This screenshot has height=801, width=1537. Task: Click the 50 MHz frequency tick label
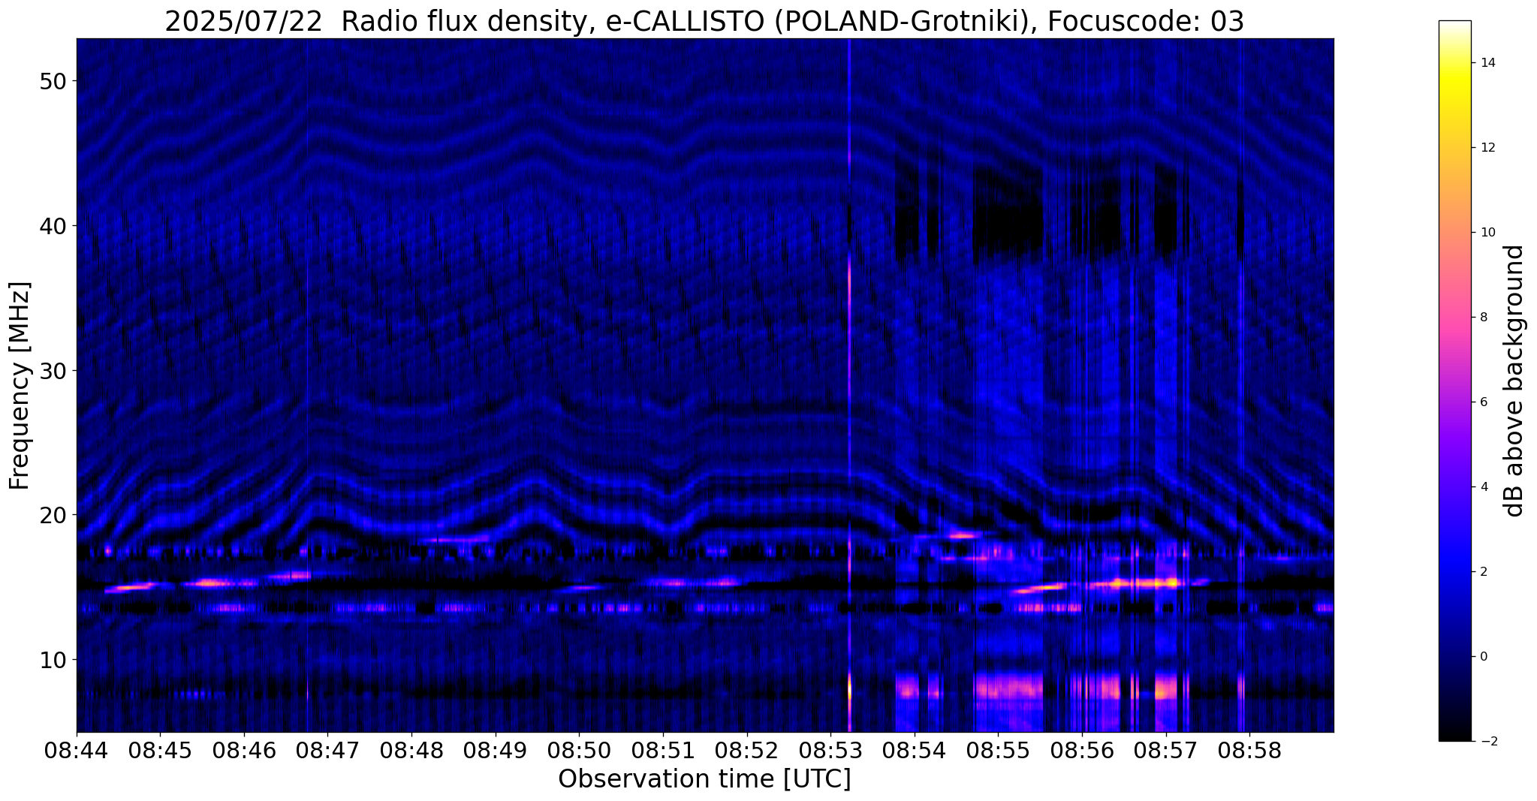click(52, 80)
